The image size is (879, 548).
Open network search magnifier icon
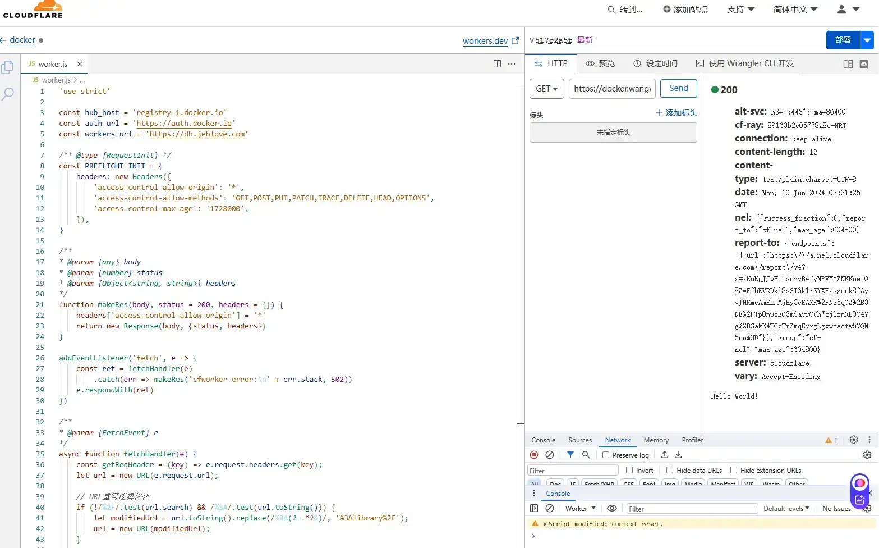(x=586, y=455)
